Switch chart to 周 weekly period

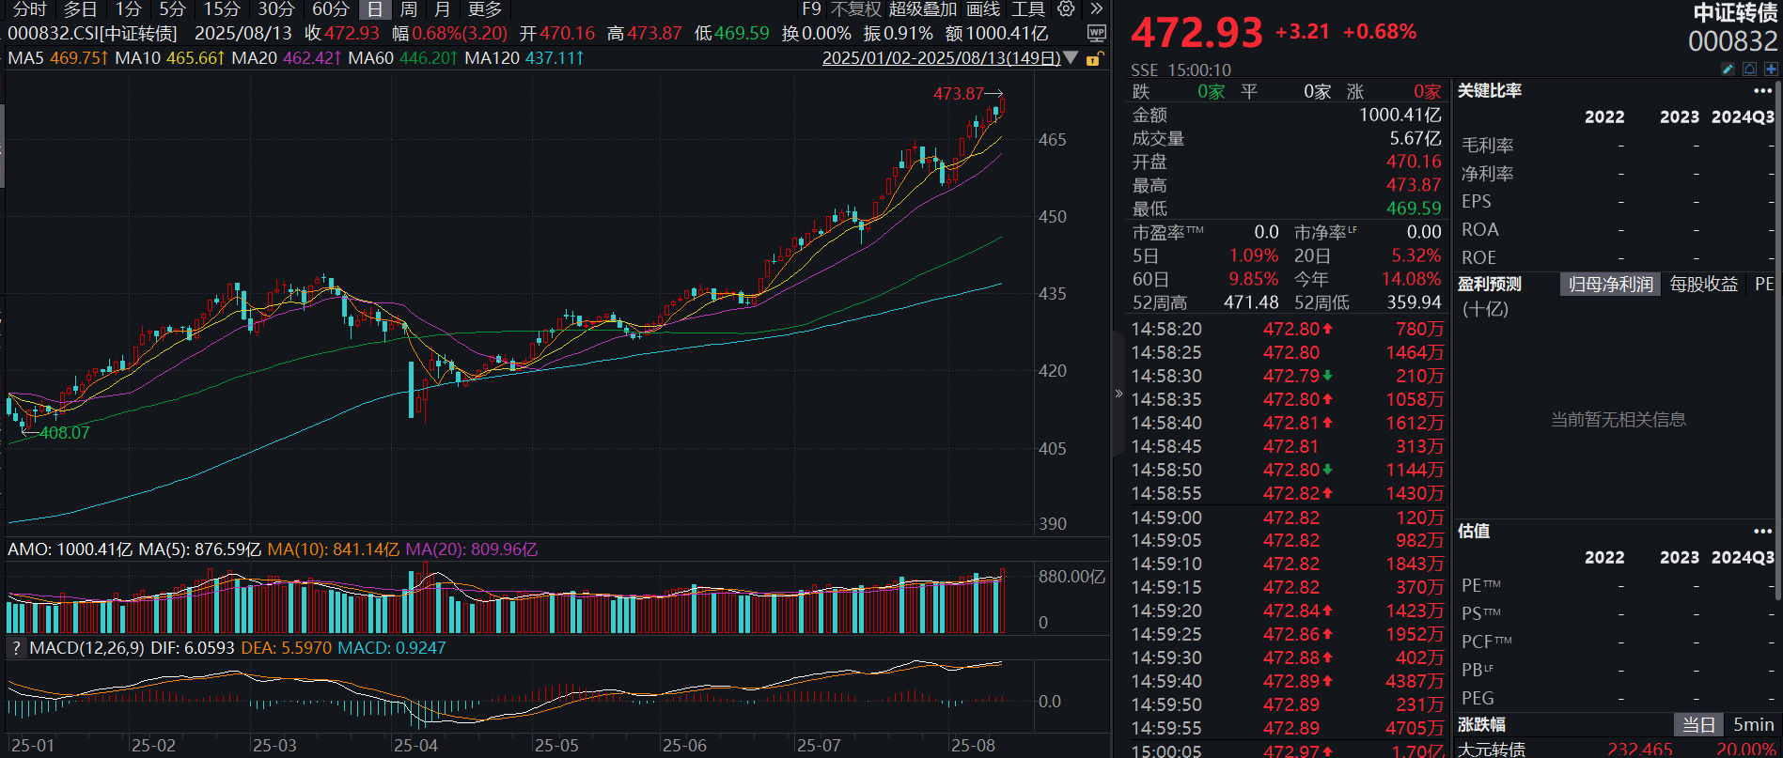click(x=408, y=9)
